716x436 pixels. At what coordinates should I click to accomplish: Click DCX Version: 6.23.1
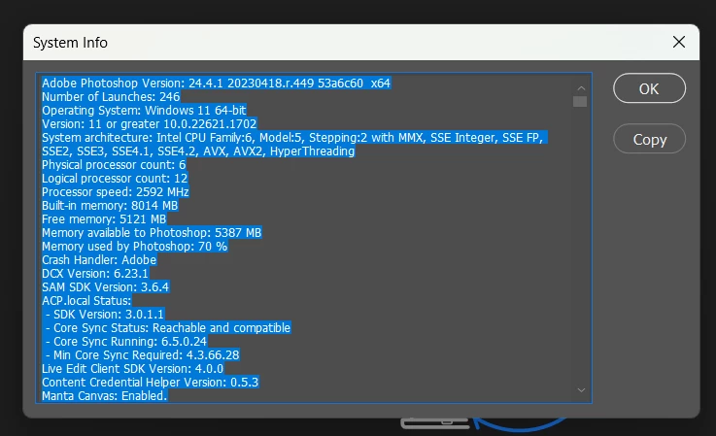coord(95,274)
